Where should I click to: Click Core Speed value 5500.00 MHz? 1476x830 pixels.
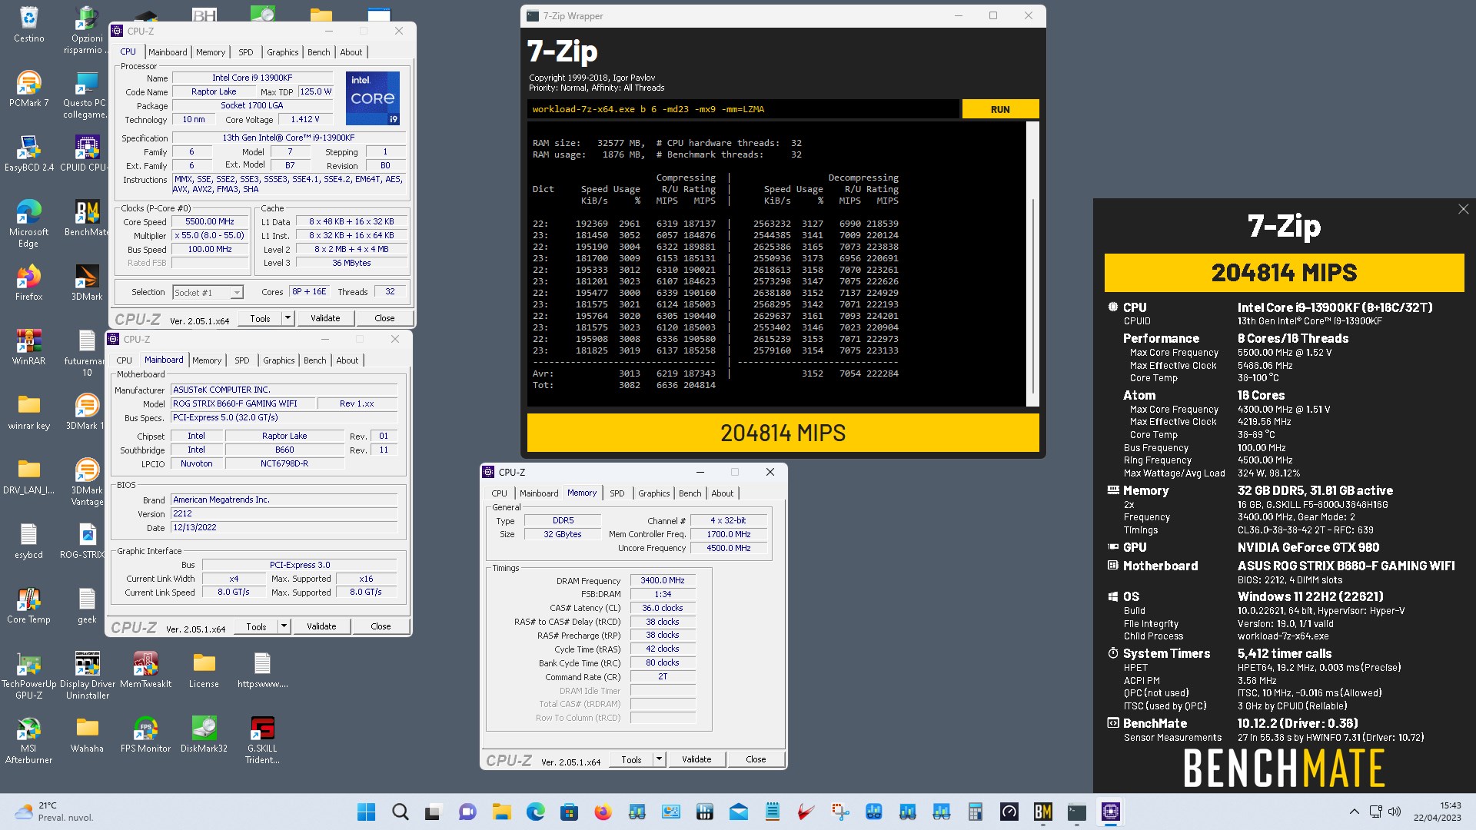[x=210, y=221]
